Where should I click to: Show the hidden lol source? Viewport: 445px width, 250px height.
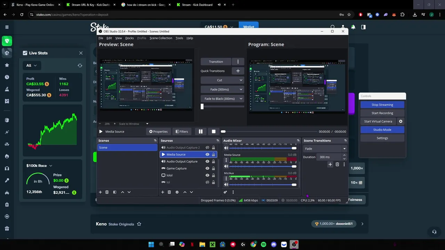point(208,182)
